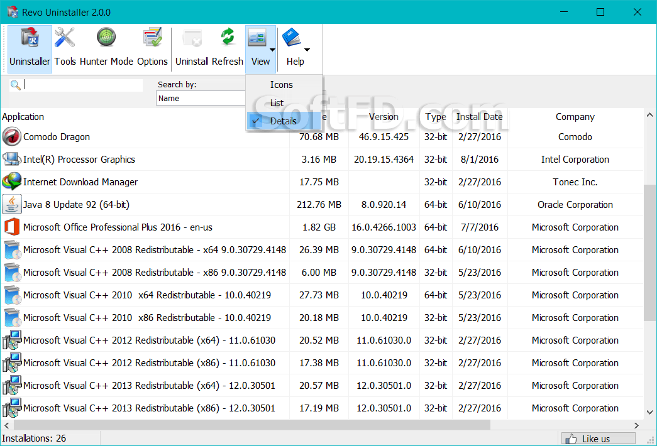The height and width of the screenshot is (446, 657).
Task: Click the magnifier search icon
Action: (16, 85)
